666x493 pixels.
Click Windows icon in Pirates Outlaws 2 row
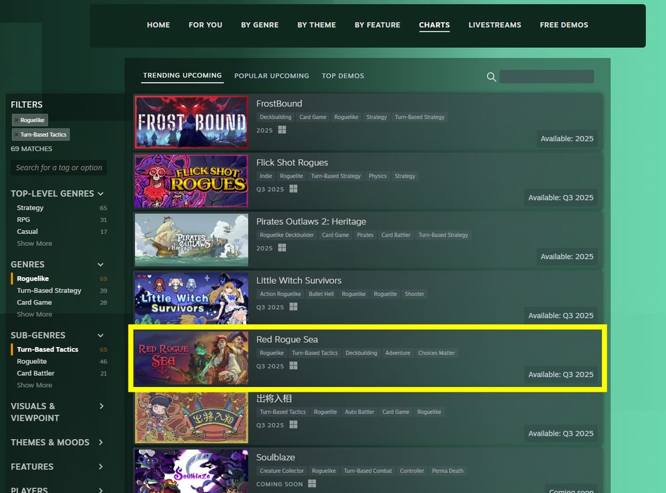282,248
